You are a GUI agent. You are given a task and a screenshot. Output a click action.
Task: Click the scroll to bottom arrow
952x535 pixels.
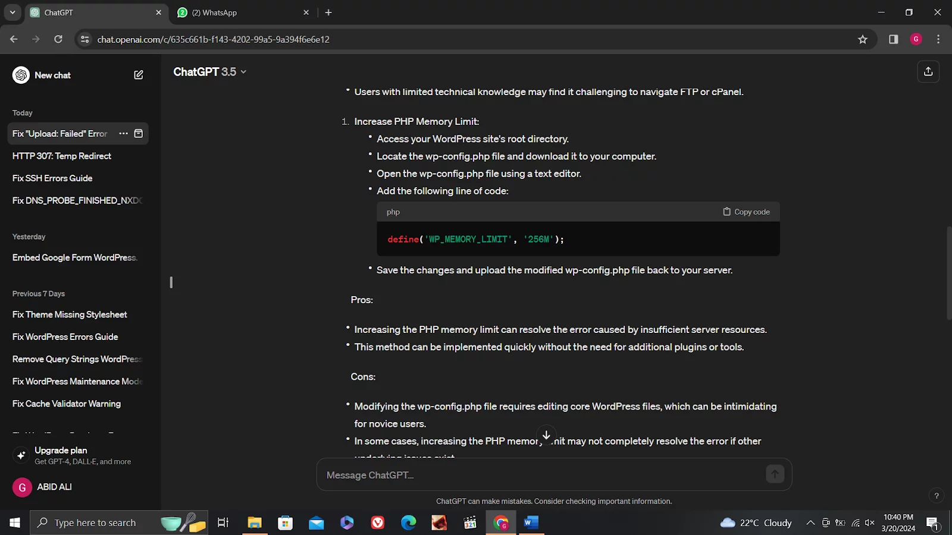[x=546, y=435]
